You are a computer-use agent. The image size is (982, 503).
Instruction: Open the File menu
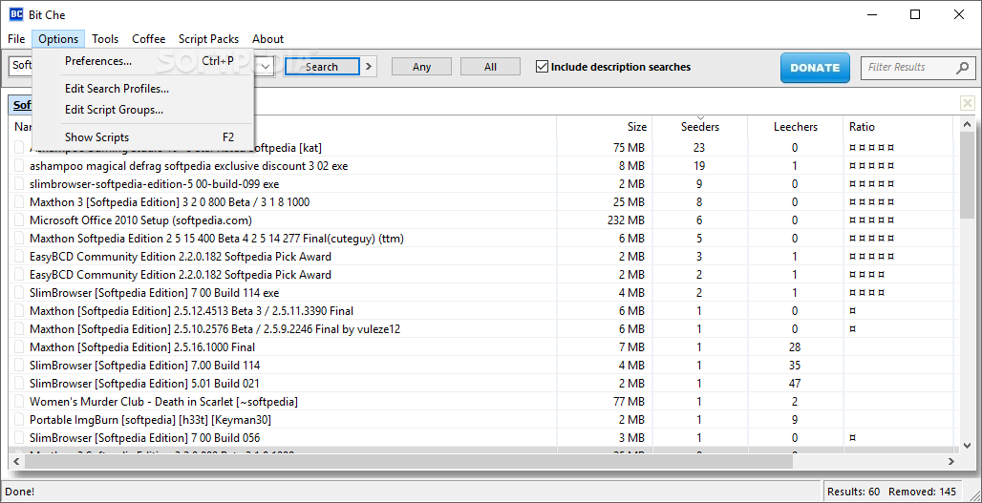click(x=16, y=39)
